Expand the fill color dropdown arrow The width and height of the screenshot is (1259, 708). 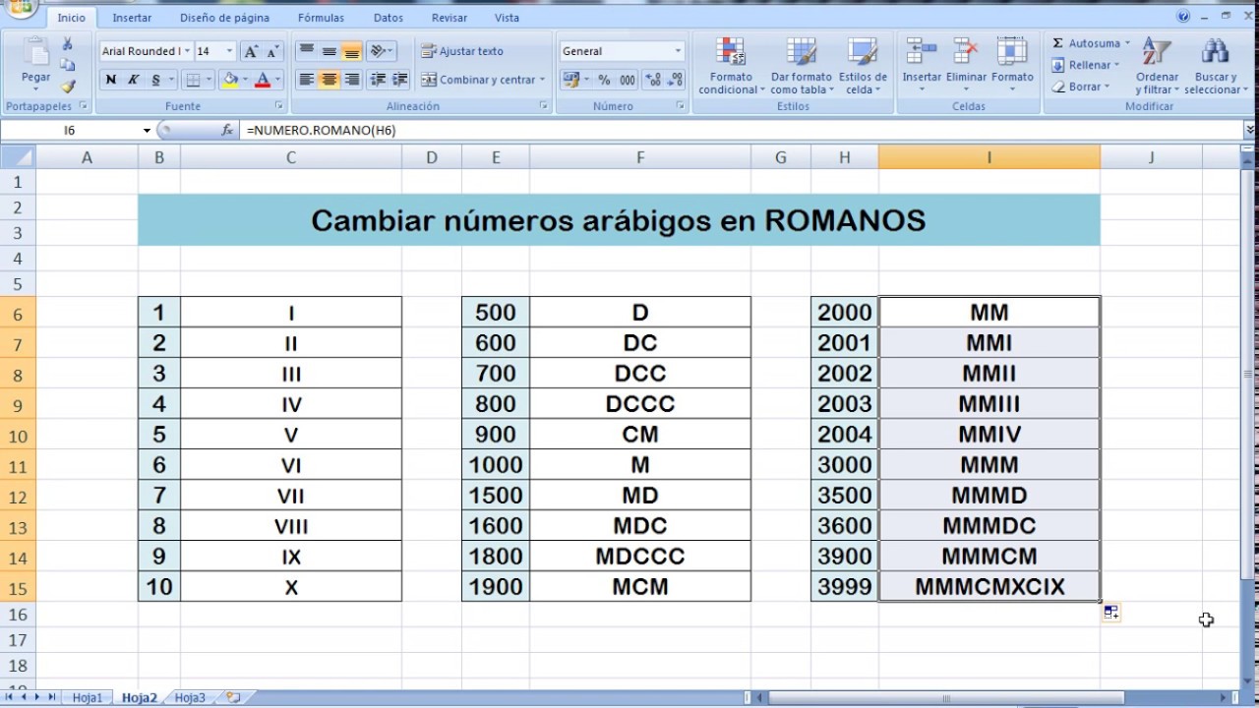pyautogui.click(x=245, y=80)
